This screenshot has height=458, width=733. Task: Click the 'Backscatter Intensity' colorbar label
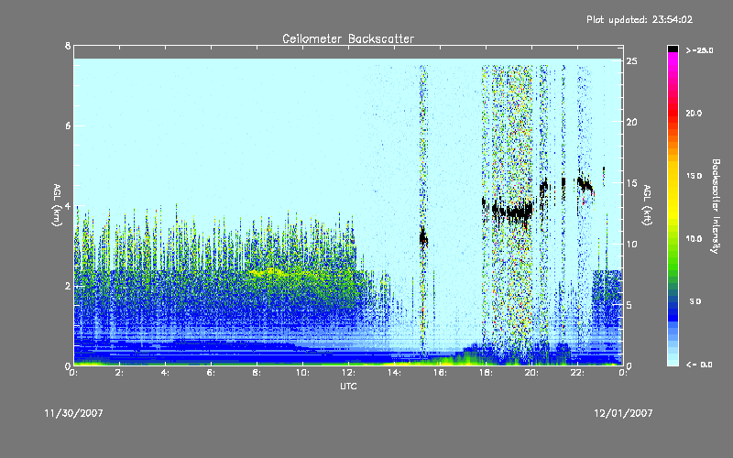[716, 206]
